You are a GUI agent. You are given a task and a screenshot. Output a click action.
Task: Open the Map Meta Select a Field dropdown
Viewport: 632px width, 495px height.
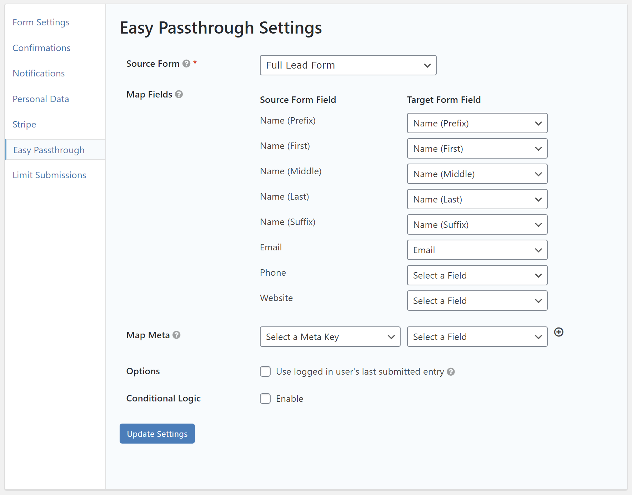477,337
